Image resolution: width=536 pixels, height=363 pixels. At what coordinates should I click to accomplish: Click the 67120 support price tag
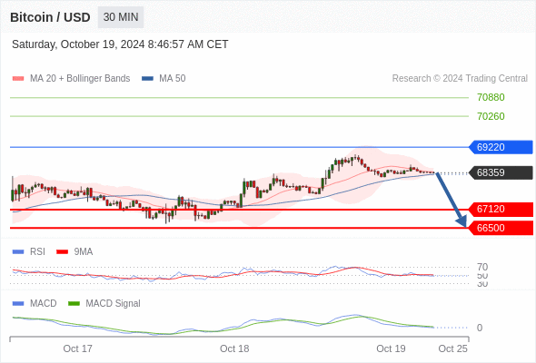click(x=501, y=209)
